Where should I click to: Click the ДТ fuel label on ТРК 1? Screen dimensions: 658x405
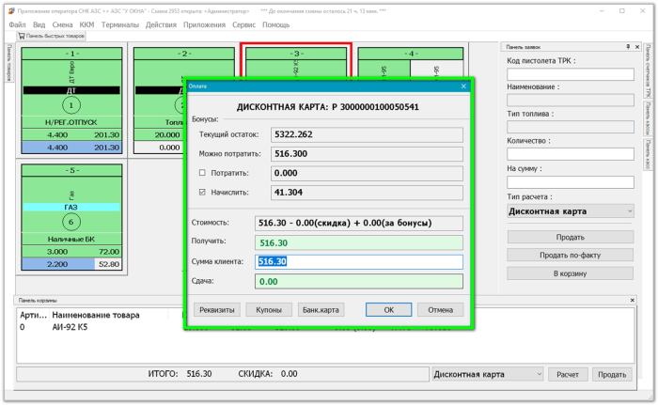coord(71,90)
